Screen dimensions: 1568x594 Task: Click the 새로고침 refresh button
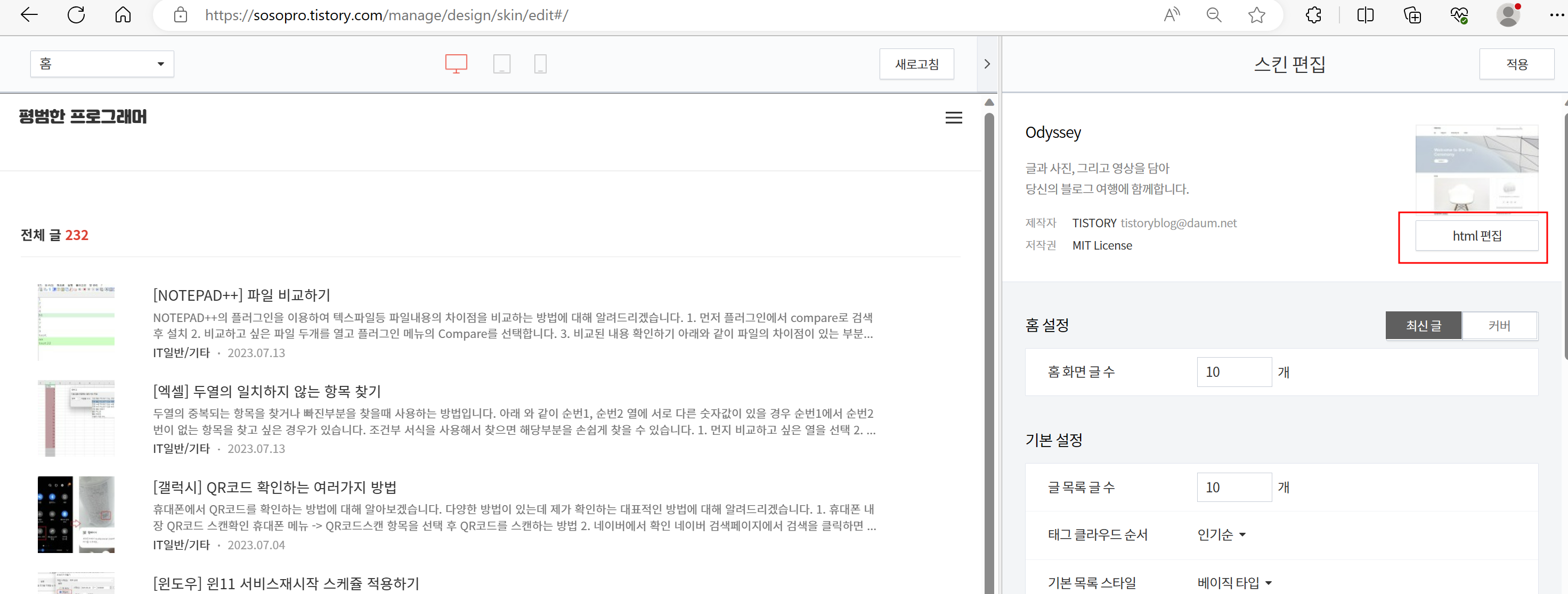[x=916, y=64]
